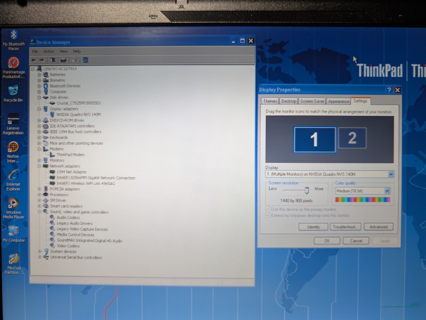Select Intel(R) Wireless WiFi Link 4965AG
The image size is (426, 320).
click(x=86, y=183)
